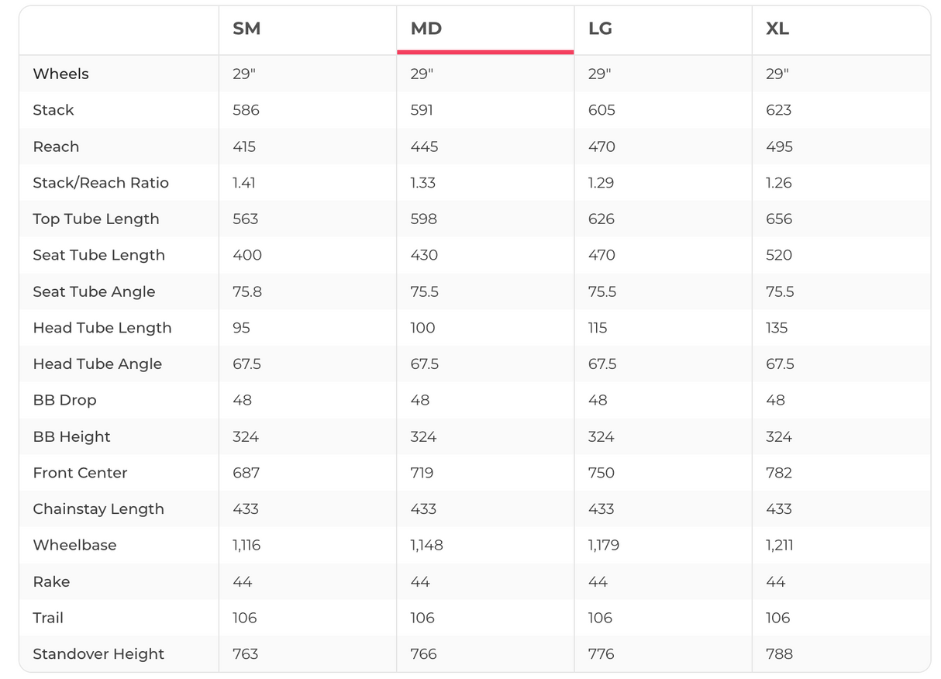Click the XL Wheelbase value 1,211
The image size is (941, 679).
point(779,546)
